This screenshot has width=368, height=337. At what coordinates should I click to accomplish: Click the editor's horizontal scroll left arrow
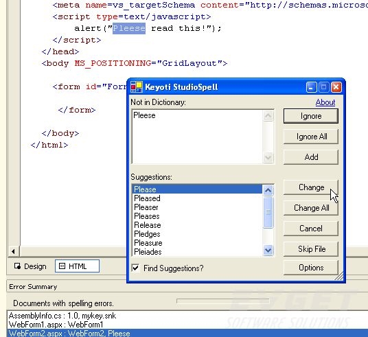tap(13, 252)
